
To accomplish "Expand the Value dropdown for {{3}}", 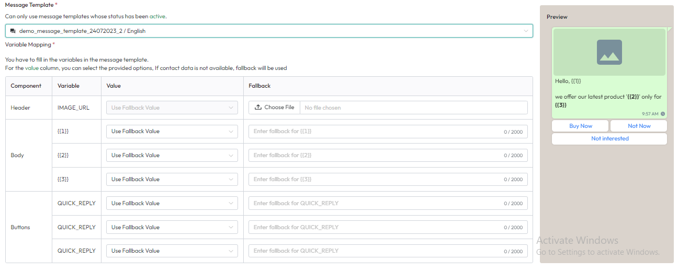I will pyautogui.click(x=172, y=180).
